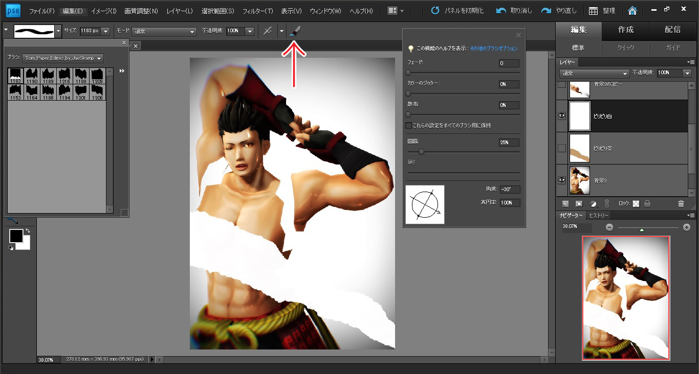The width and height of the screenshot is (699, 374).
Task: Click the lock all padlock icon
Action: (x=647, y=203)
